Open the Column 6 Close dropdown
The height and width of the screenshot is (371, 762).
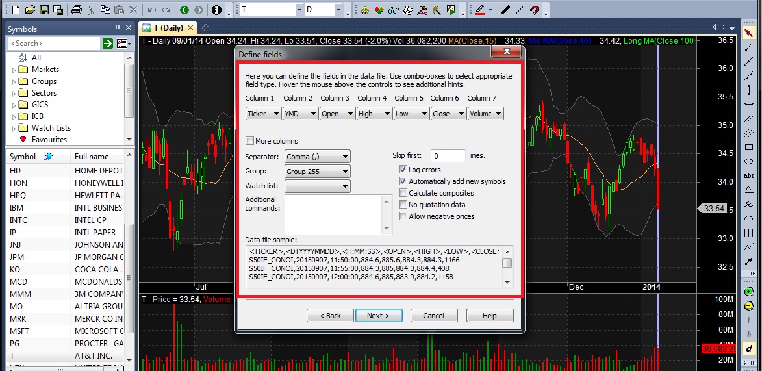[x=448, y=114]
